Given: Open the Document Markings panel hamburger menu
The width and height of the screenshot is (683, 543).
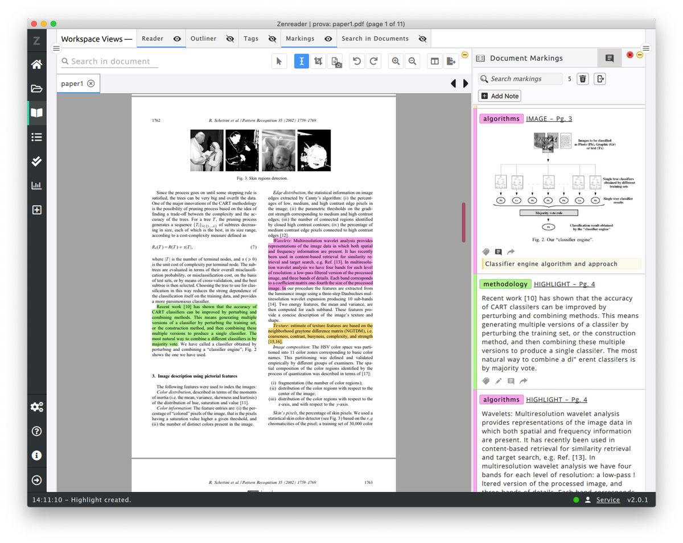Looking at the screenshot, I should coord(645,48).
